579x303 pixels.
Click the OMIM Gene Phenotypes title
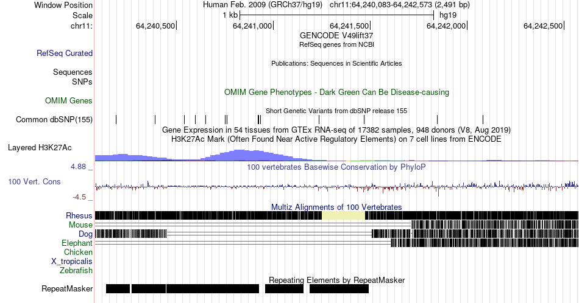point(336,92)
